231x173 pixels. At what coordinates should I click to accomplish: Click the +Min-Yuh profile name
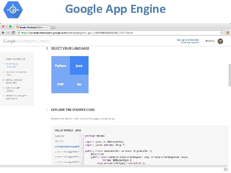(210, 41)
